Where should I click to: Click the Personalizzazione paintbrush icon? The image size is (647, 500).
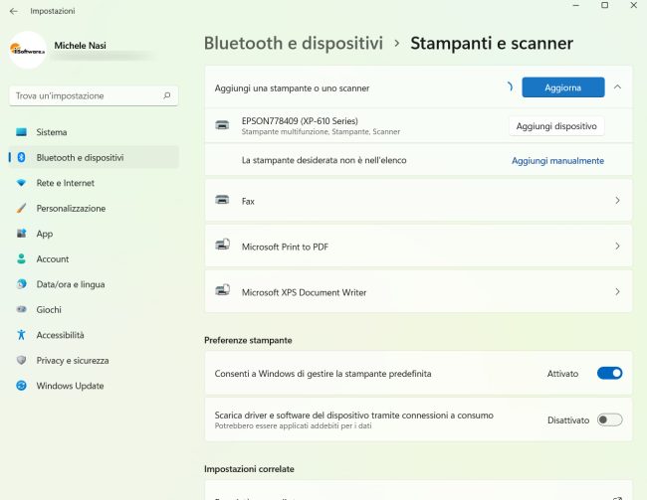pos(21,208)
